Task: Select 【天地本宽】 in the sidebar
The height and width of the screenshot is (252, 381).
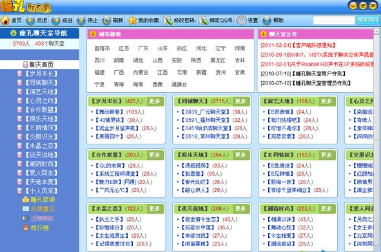Action: (x=41, y=182)
